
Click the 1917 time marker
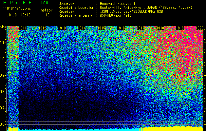pos(140,28)
